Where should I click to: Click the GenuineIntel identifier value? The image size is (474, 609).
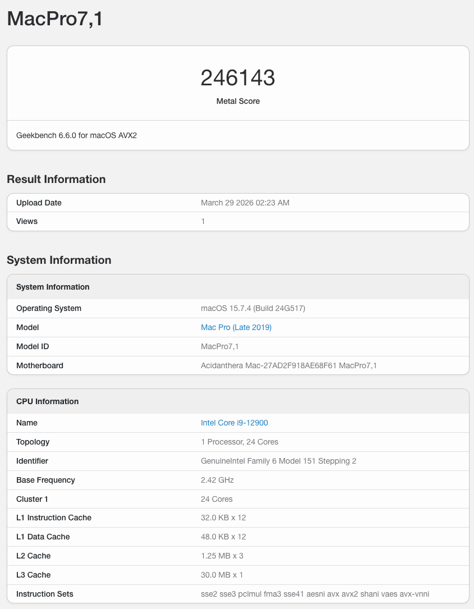278,461
